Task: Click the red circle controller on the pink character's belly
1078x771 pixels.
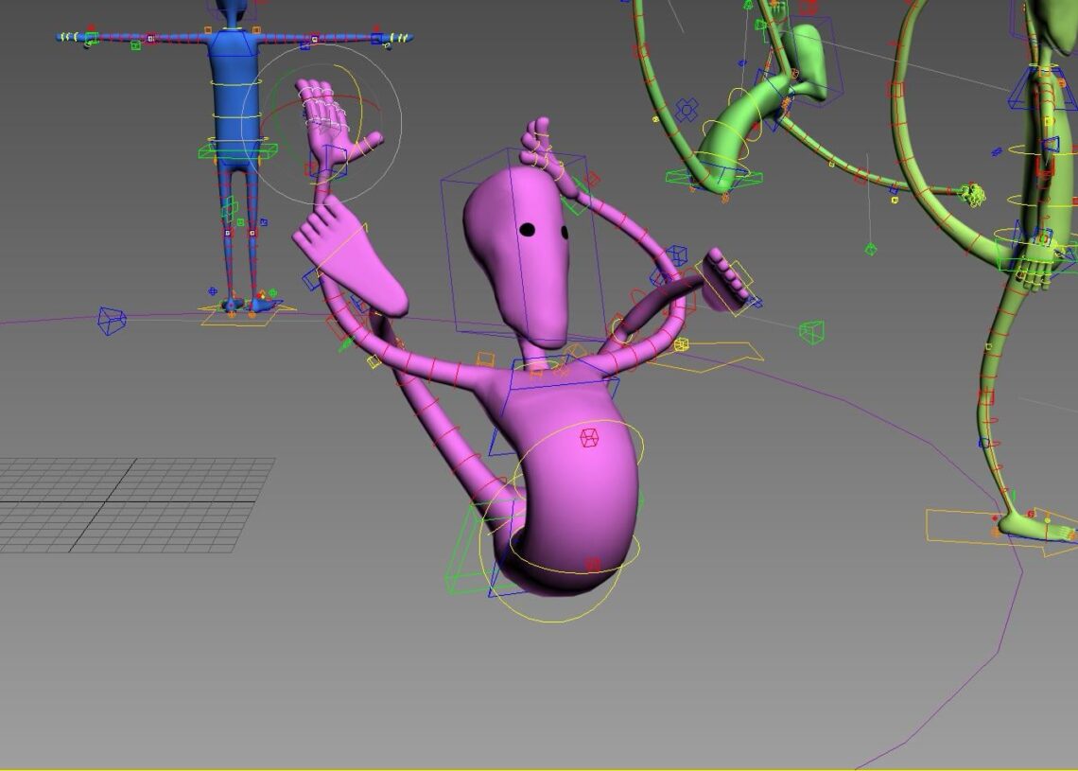Action: 591,561
